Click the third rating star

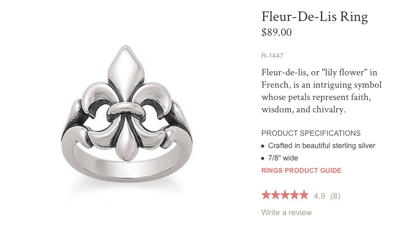click(x=284, y=195)
